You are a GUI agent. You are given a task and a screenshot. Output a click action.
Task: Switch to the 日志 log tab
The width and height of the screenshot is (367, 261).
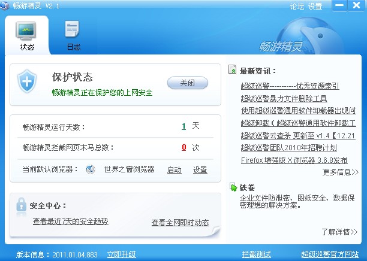pyautogui.click(x=73, y=36)
